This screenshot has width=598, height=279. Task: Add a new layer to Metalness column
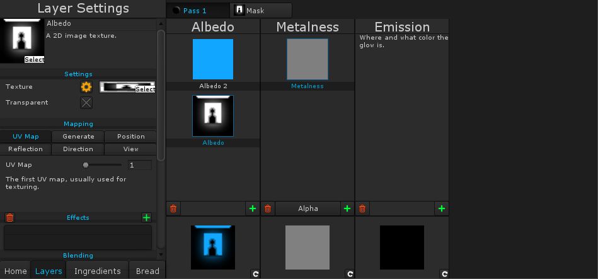pos(347,208)
